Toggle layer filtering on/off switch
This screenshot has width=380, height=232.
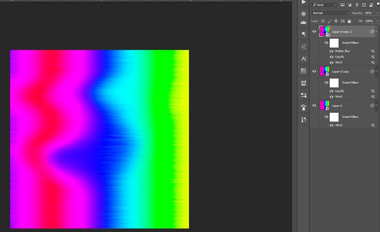pyautogui.click(x=378, y=5)
